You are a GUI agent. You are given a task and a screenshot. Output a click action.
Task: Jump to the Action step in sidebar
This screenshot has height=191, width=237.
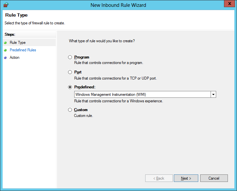pyautogui.click(x=15, y=57)
